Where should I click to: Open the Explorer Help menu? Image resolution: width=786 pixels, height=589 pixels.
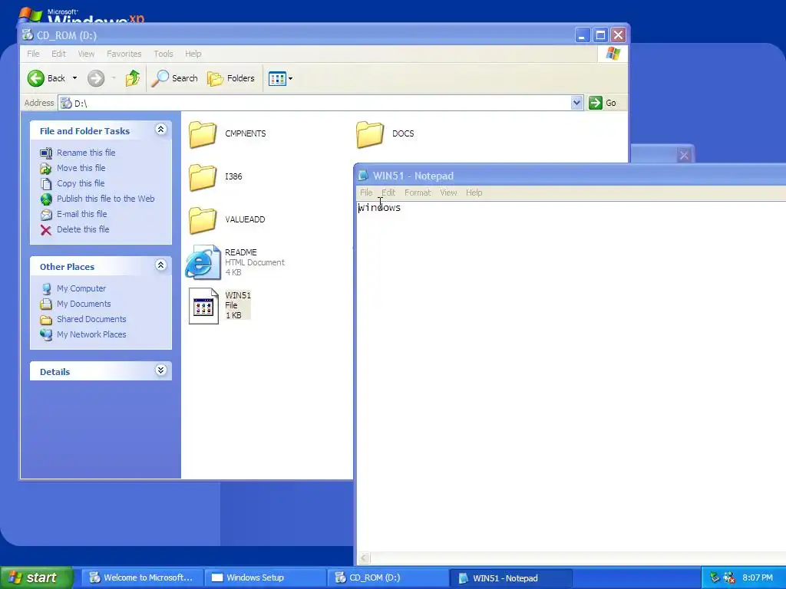tap(193, 54)
